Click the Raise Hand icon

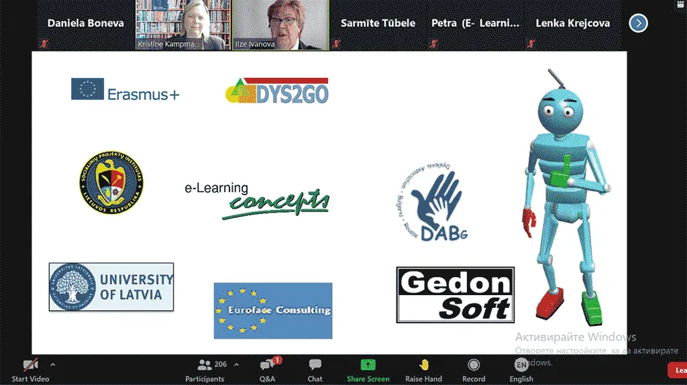point(424,364)
